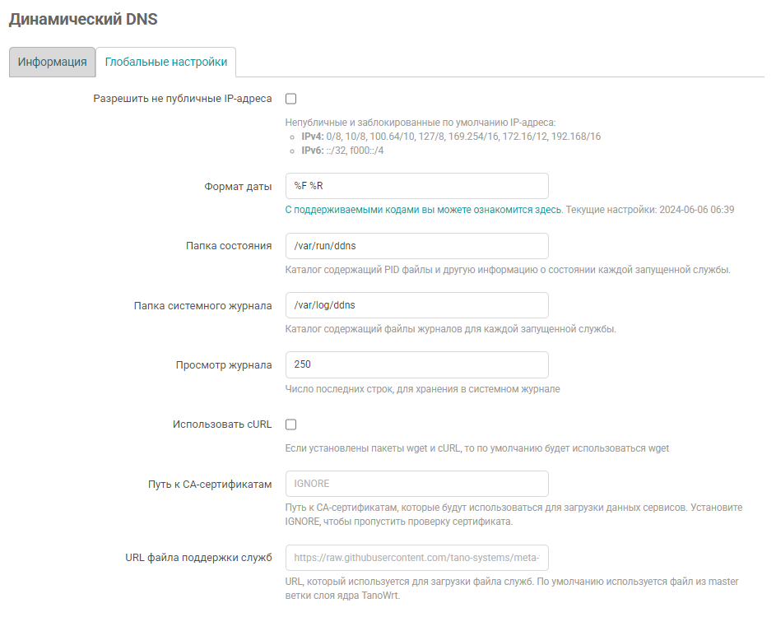Click the Папка системного журнала label

click(202, 306)
